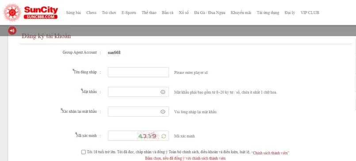The width and height of the screenshot is (356, 161).
Task: Navigate to Xổ số page
Action: click(x=184, y=13)
